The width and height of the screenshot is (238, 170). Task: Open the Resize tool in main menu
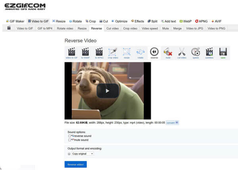pos(59,21)
